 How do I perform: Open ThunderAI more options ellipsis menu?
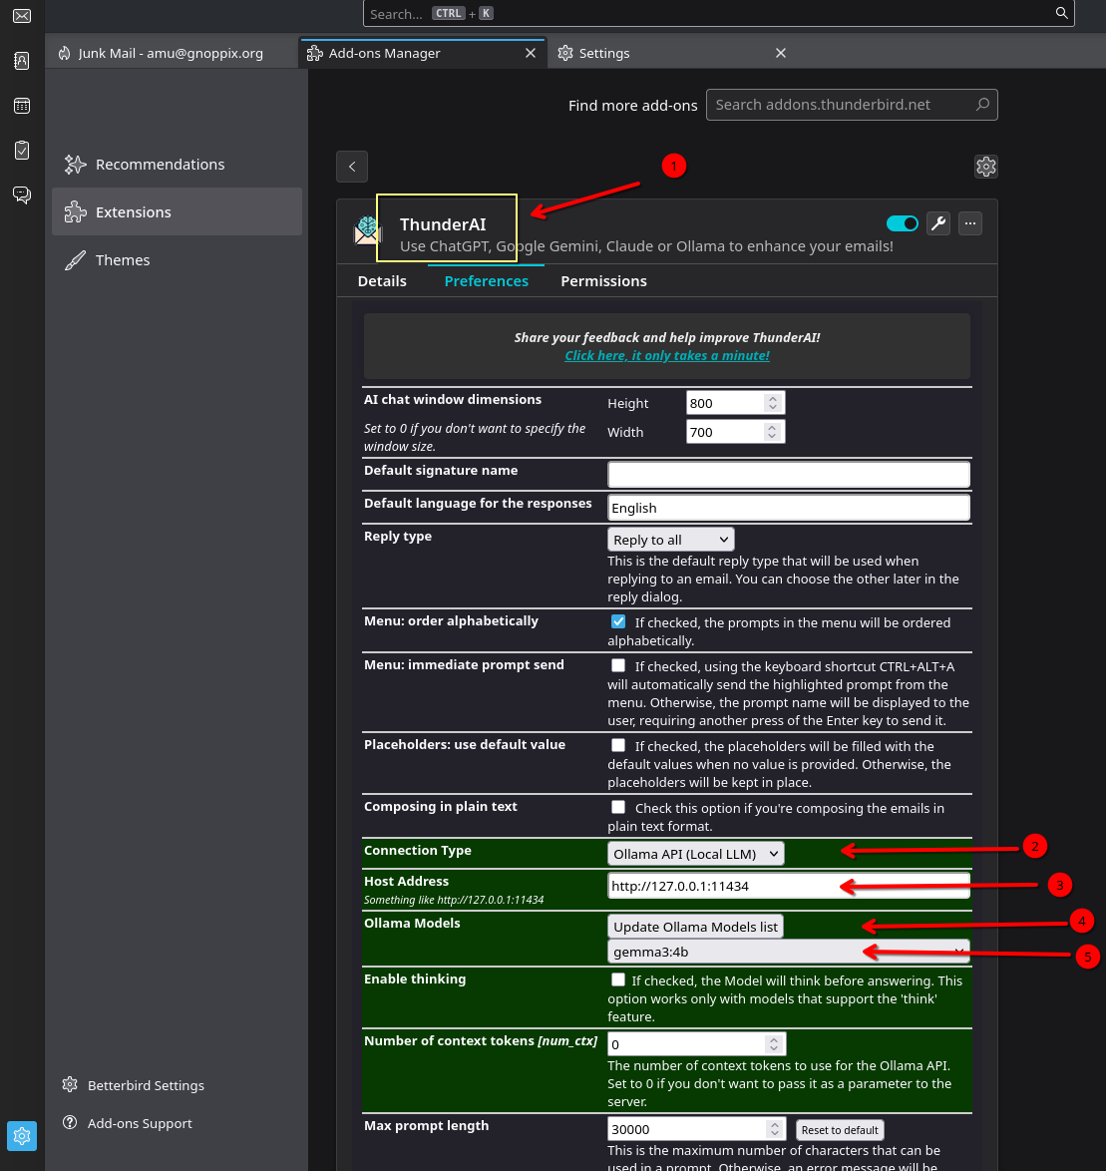point(970,223)
